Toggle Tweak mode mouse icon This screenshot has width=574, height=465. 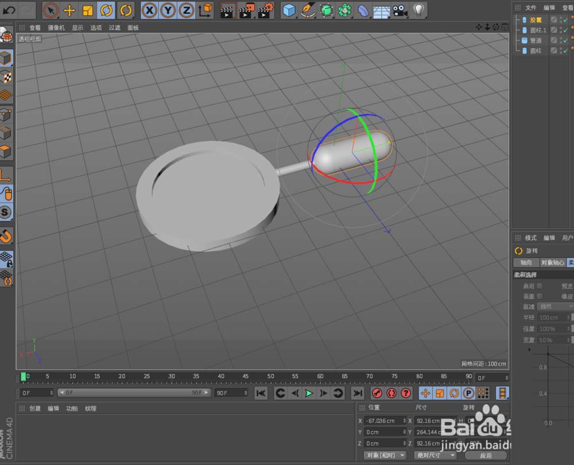point(6,193)
